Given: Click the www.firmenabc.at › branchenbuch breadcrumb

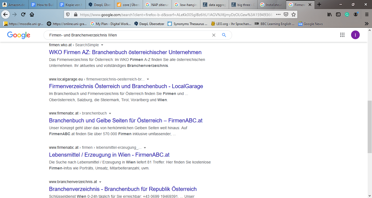Looking at the screenshot, I should 78,113.
